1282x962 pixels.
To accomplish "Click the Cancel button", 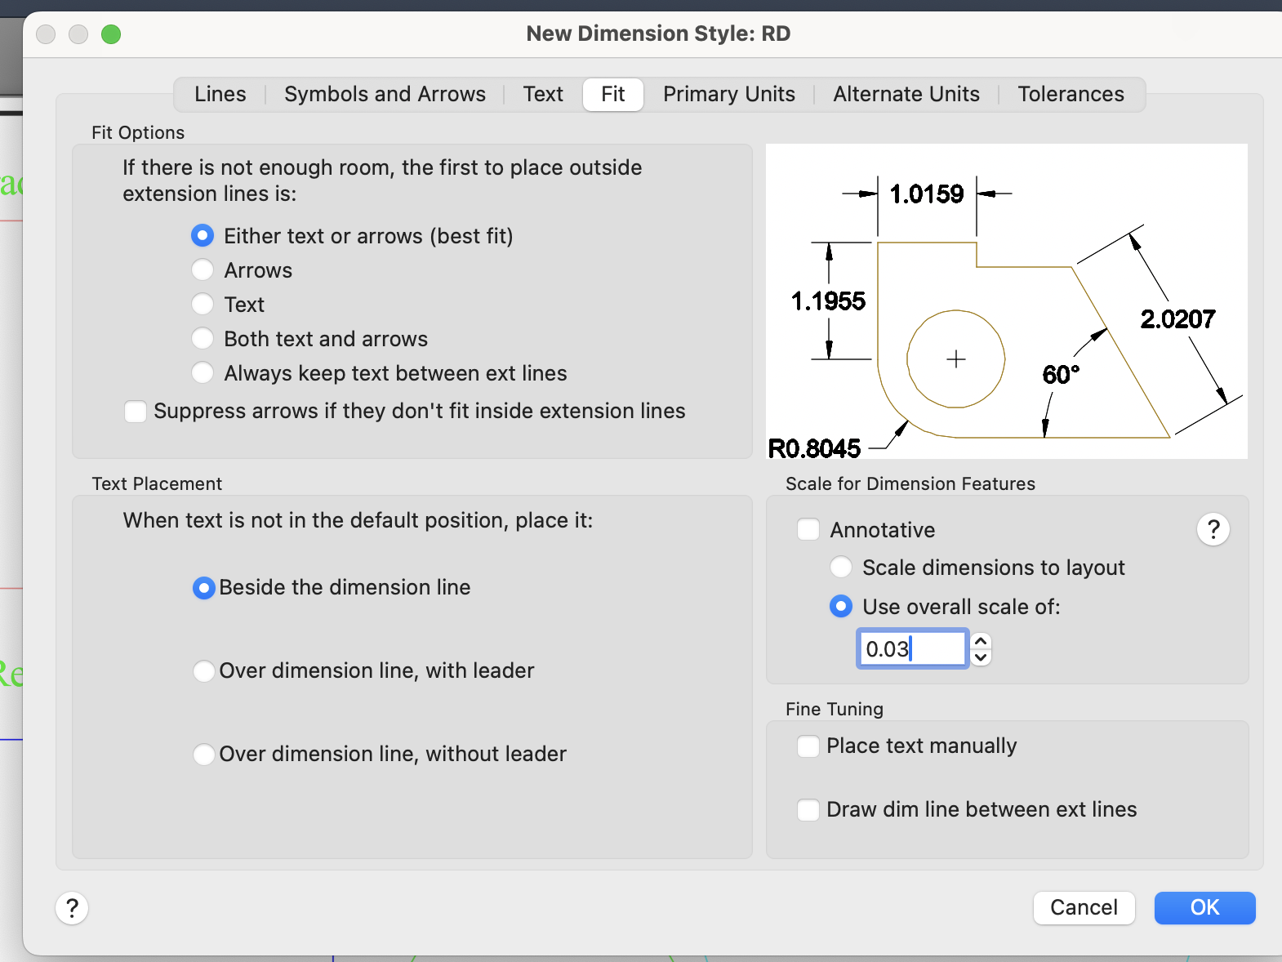I will [1084, 908].
